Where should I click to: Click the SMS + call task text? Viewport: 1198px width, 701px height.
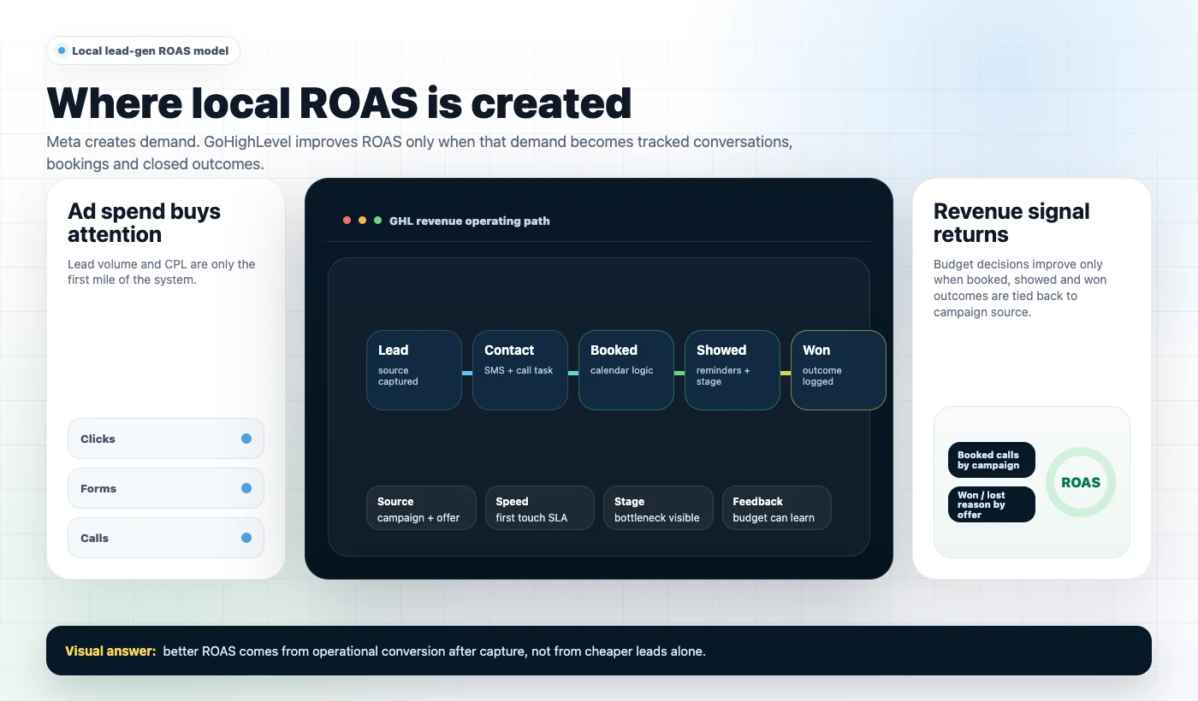tap(519, 370)
